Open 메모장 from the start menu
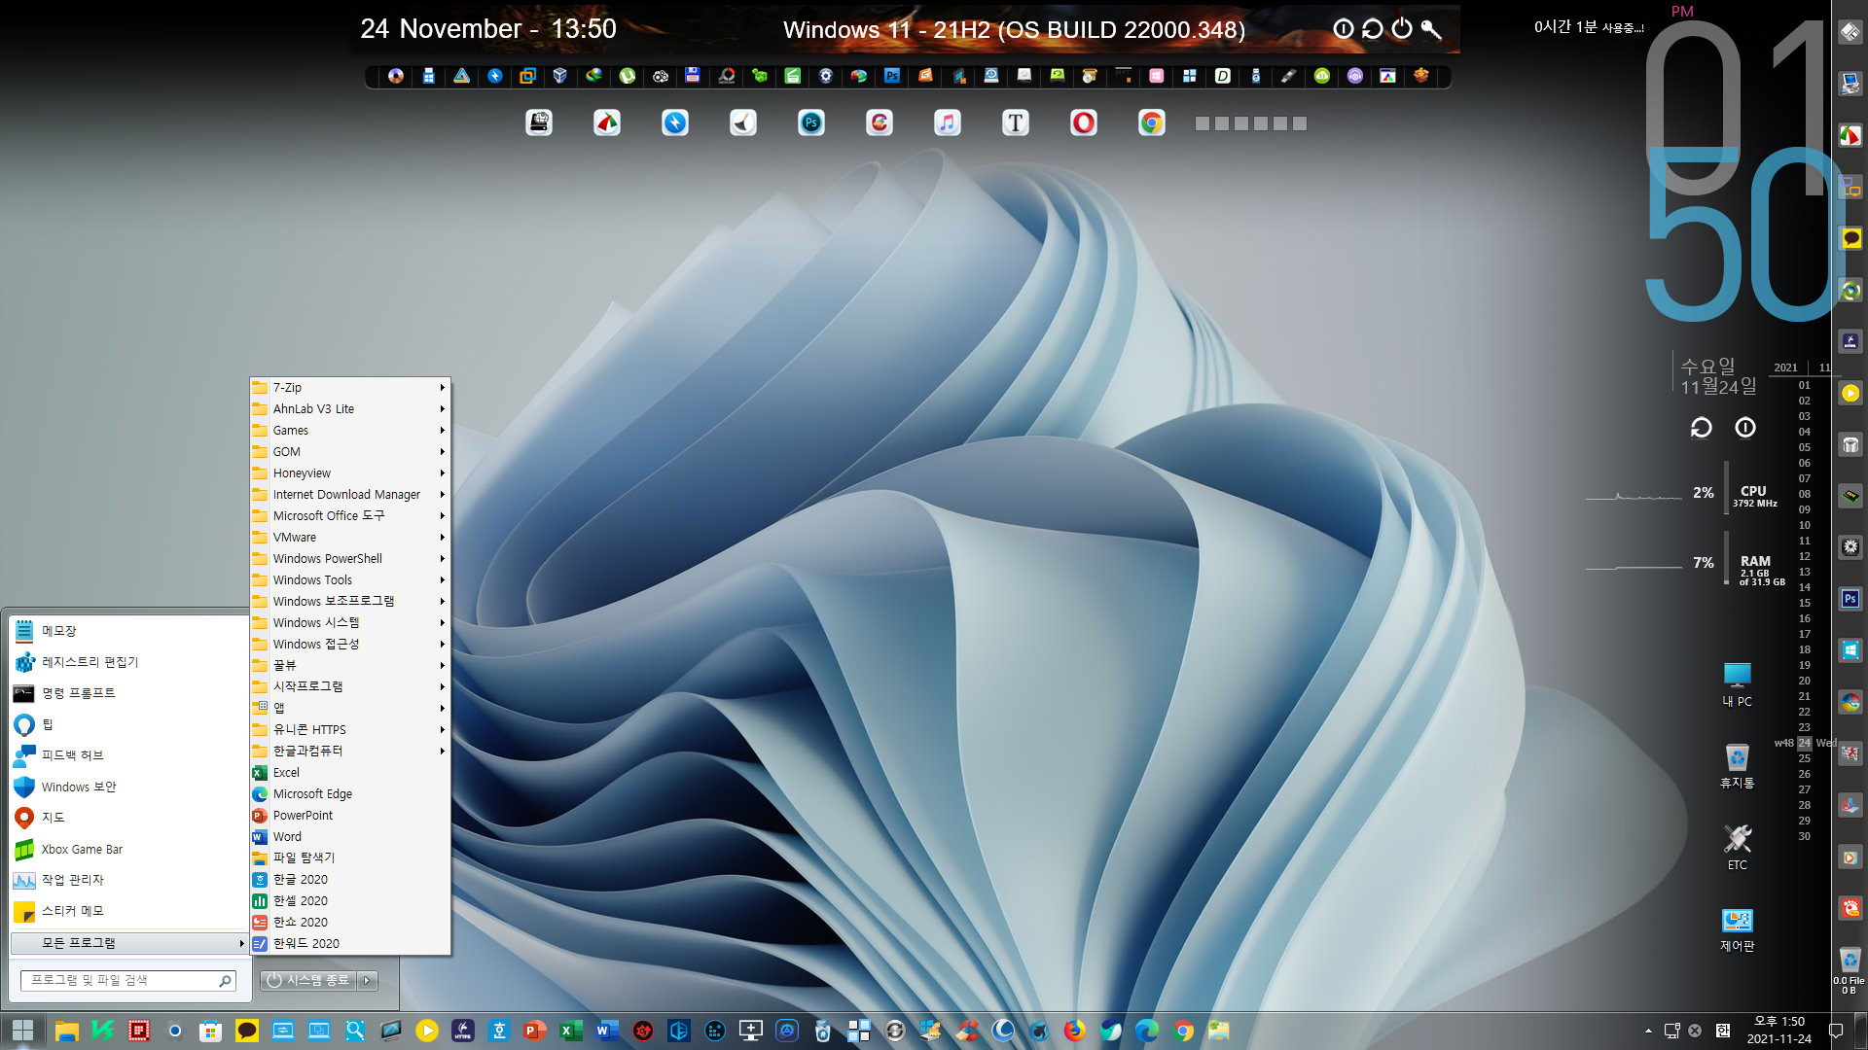This screenshot has height=1050, width=1868. tap(129, 631)
